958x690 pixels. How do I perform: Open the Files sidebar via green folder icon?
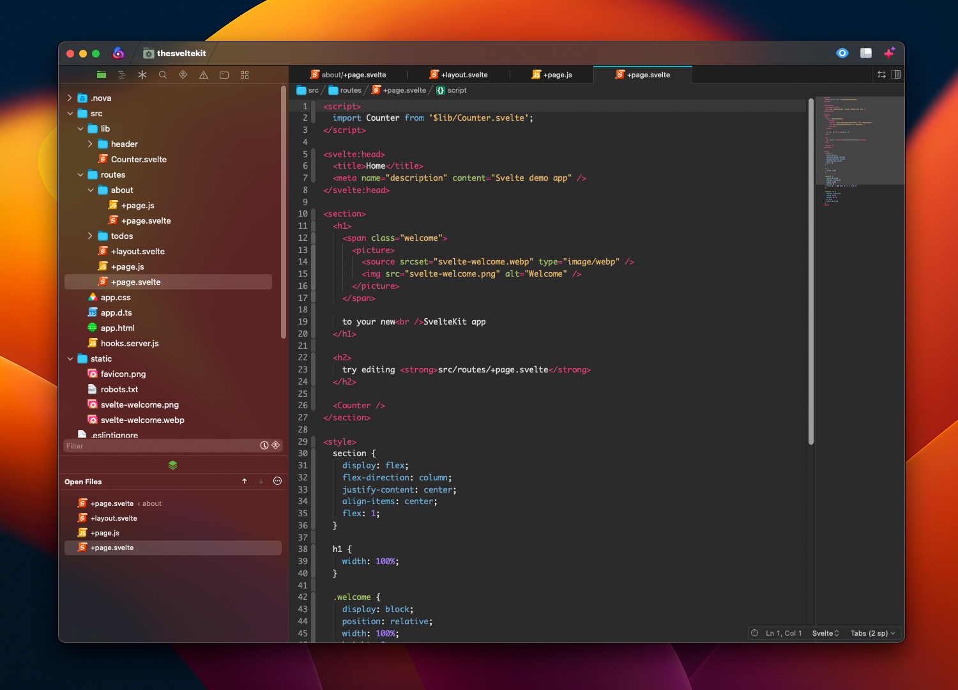pos(102,75)
